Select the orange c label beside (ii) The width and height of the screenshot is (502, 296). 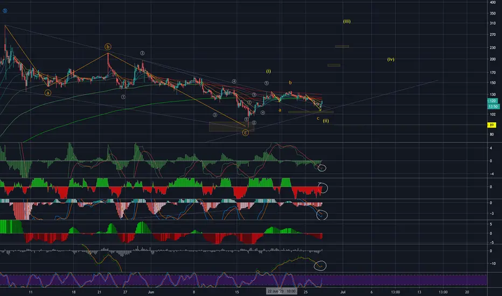pos(318,118)
